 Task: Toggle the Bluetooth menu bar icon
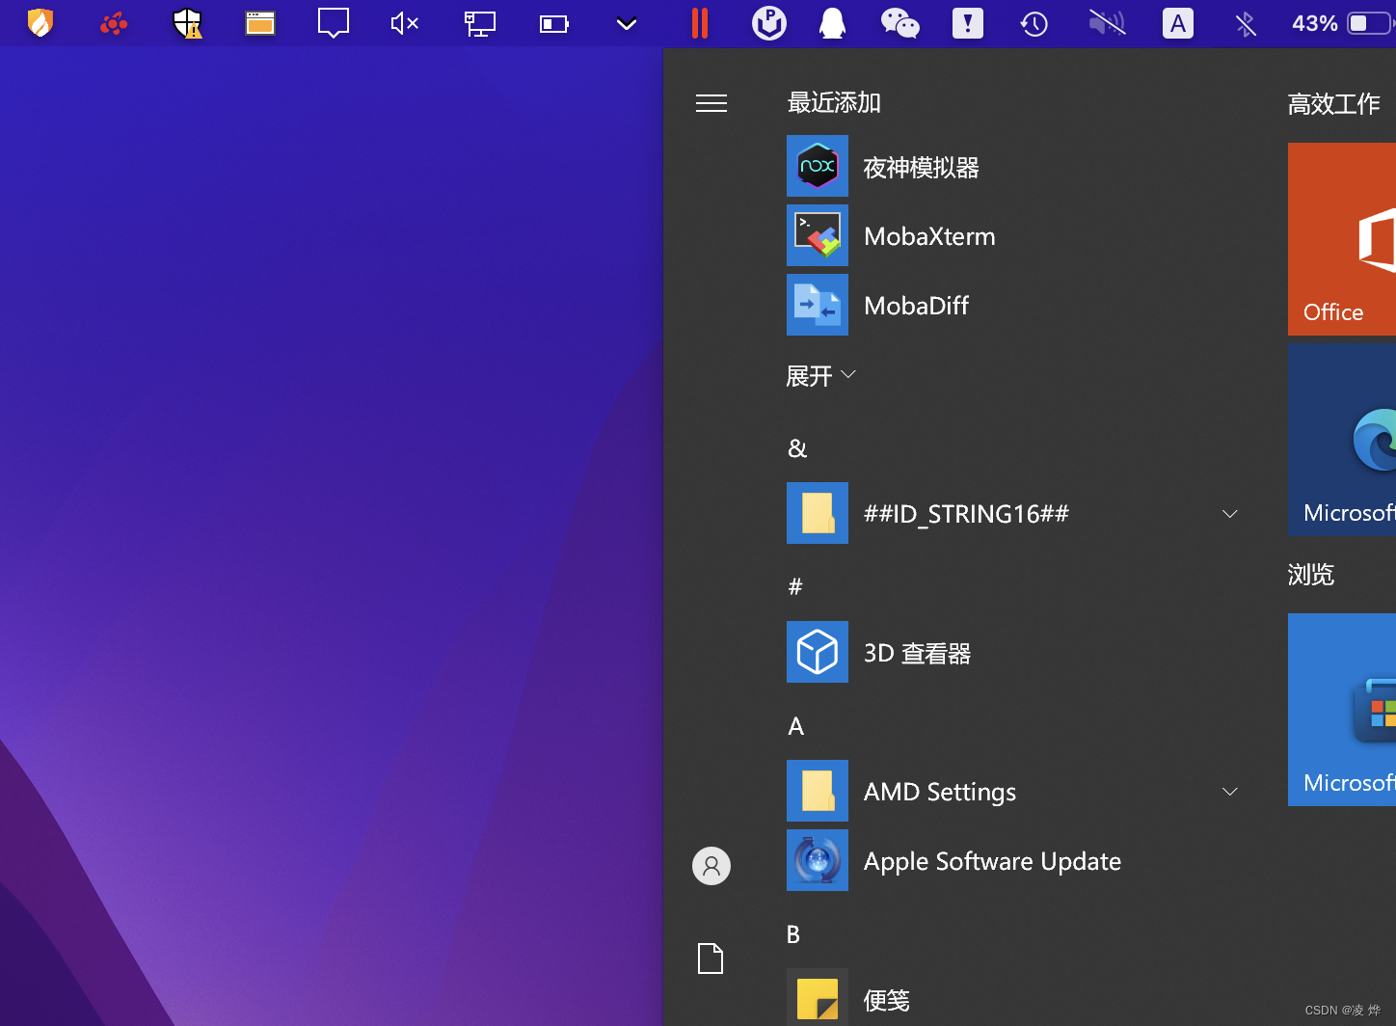pos(1246,23)
